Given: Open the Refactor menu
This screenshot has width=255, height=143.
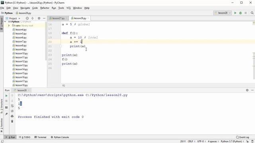Looking at the screenshot, I should point(45,8).
